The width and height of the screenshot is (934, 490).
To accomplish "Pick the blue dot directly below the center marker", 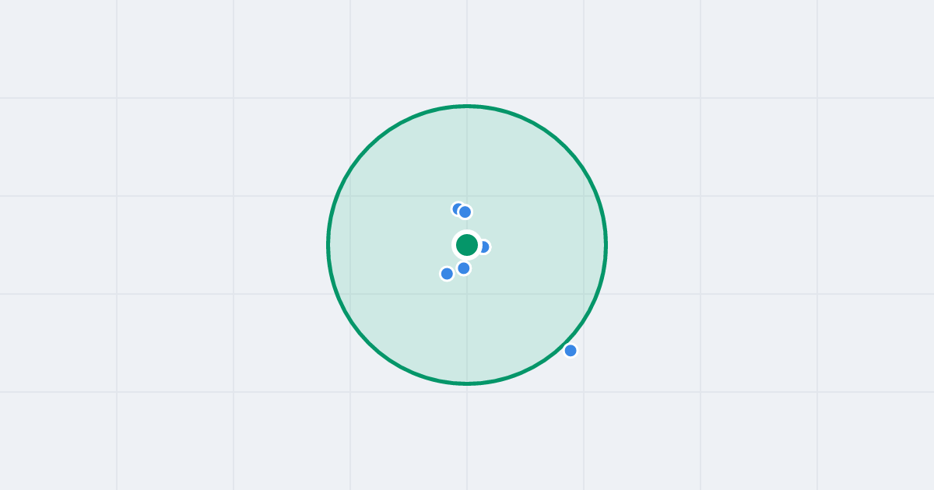I will pyautogui.click(x=464, y=268).
